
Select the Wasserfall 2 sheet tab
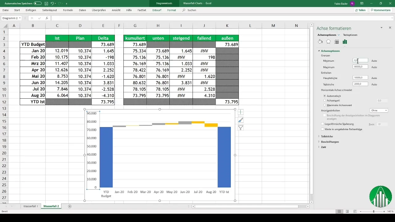click(x=51, y=206)
